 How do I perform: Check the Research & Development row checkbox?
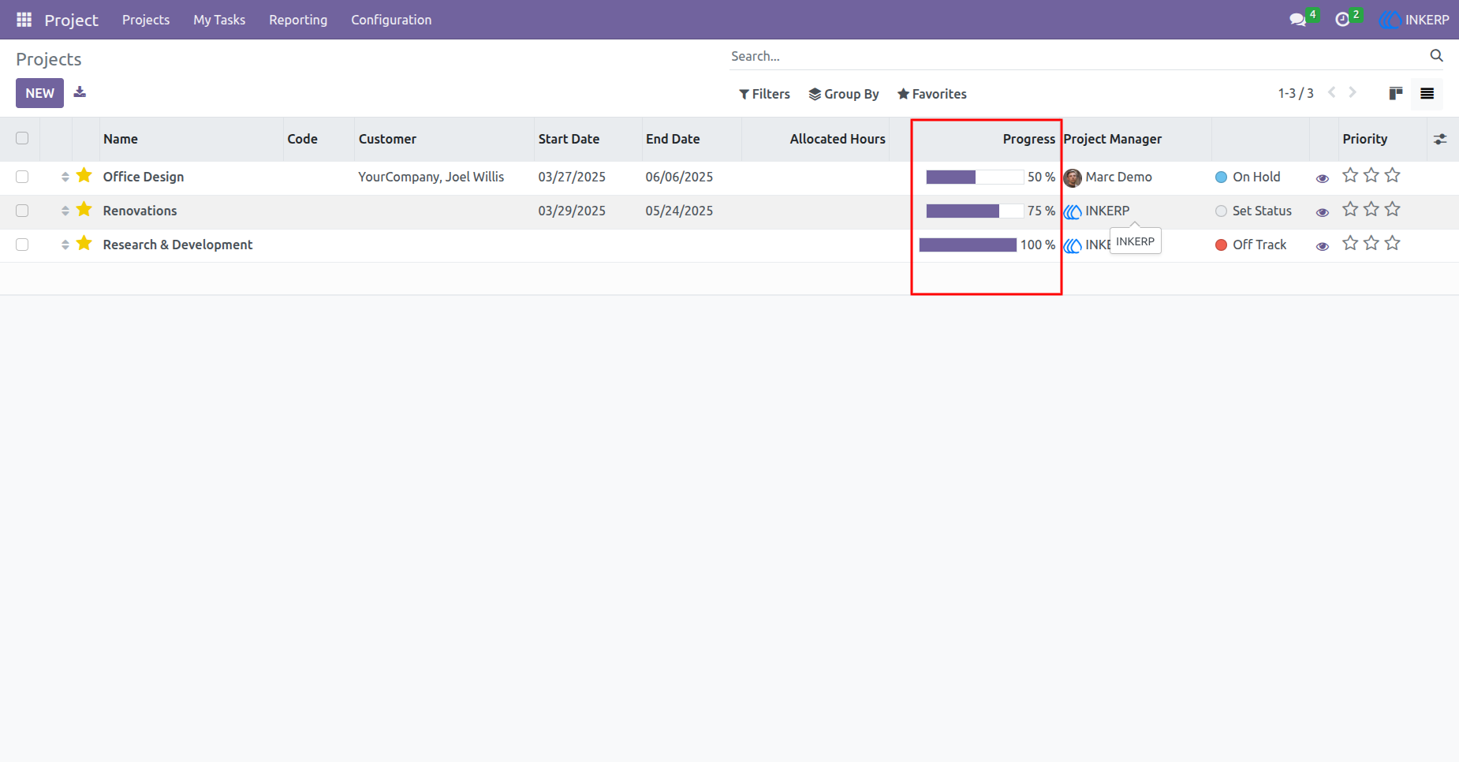click(x=22, y=245)
